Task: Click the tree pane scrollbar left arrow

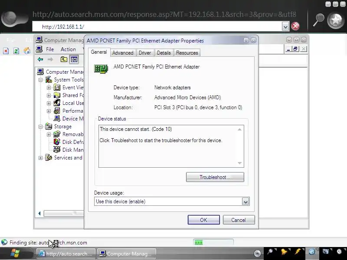Action: (39, 213)
